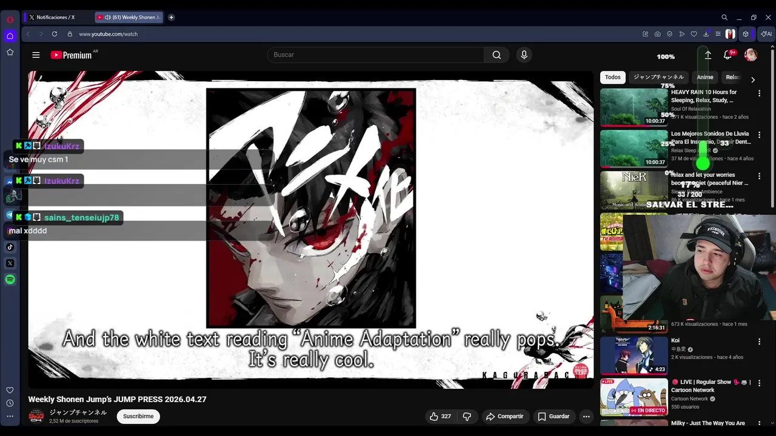Open the downloads toolbar icon
This screenshot has width=776, height=436.
[x=706, y=34]
